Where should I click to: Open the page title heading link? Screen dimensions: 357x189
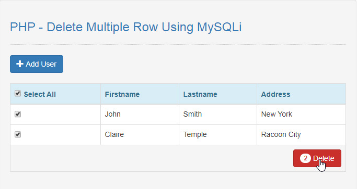(125, 27)
